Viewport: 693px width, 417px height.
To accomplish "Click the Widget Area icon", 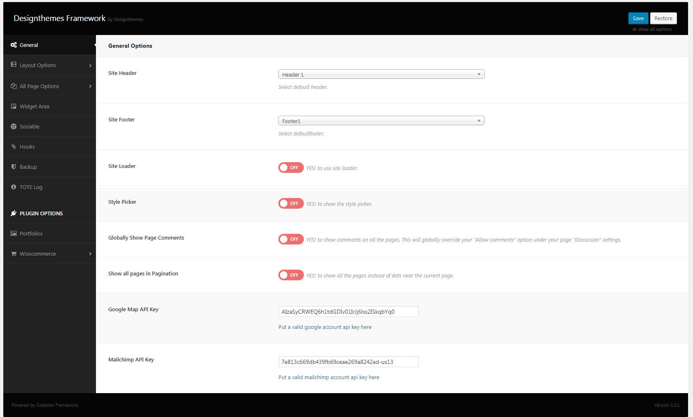I will (14, 106).
